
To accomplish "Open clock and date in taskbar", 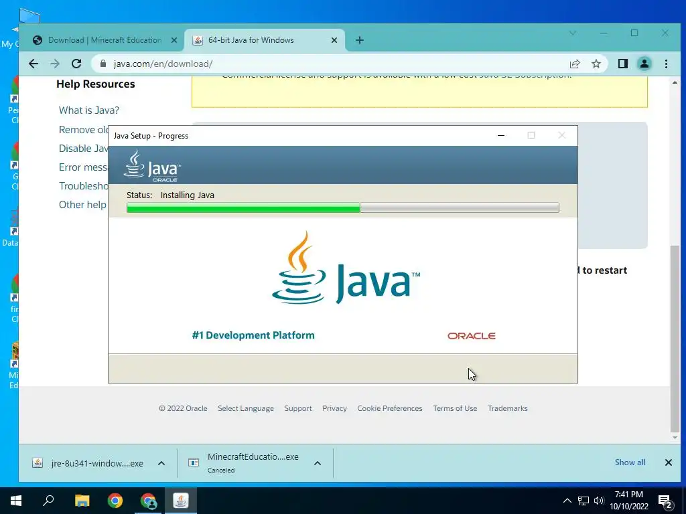I will pyautogui.click(x=629, y=501).
